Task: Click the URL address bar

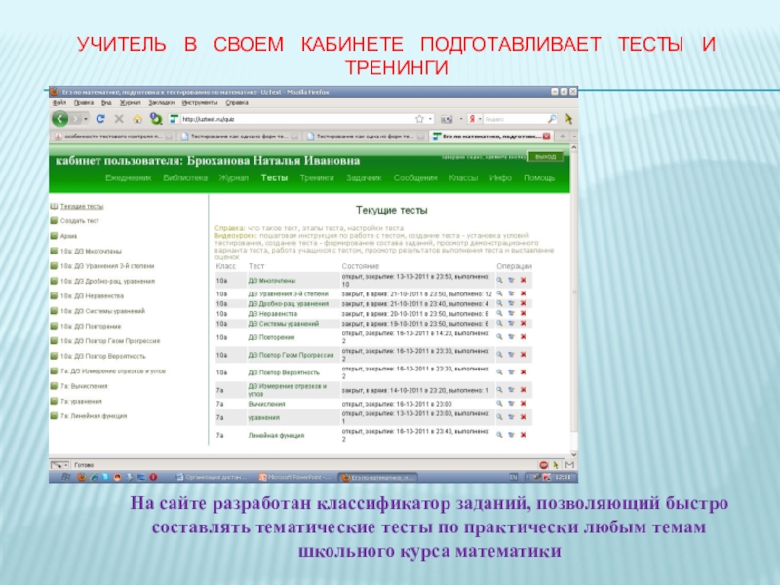Action: click(x=297, y=119)
